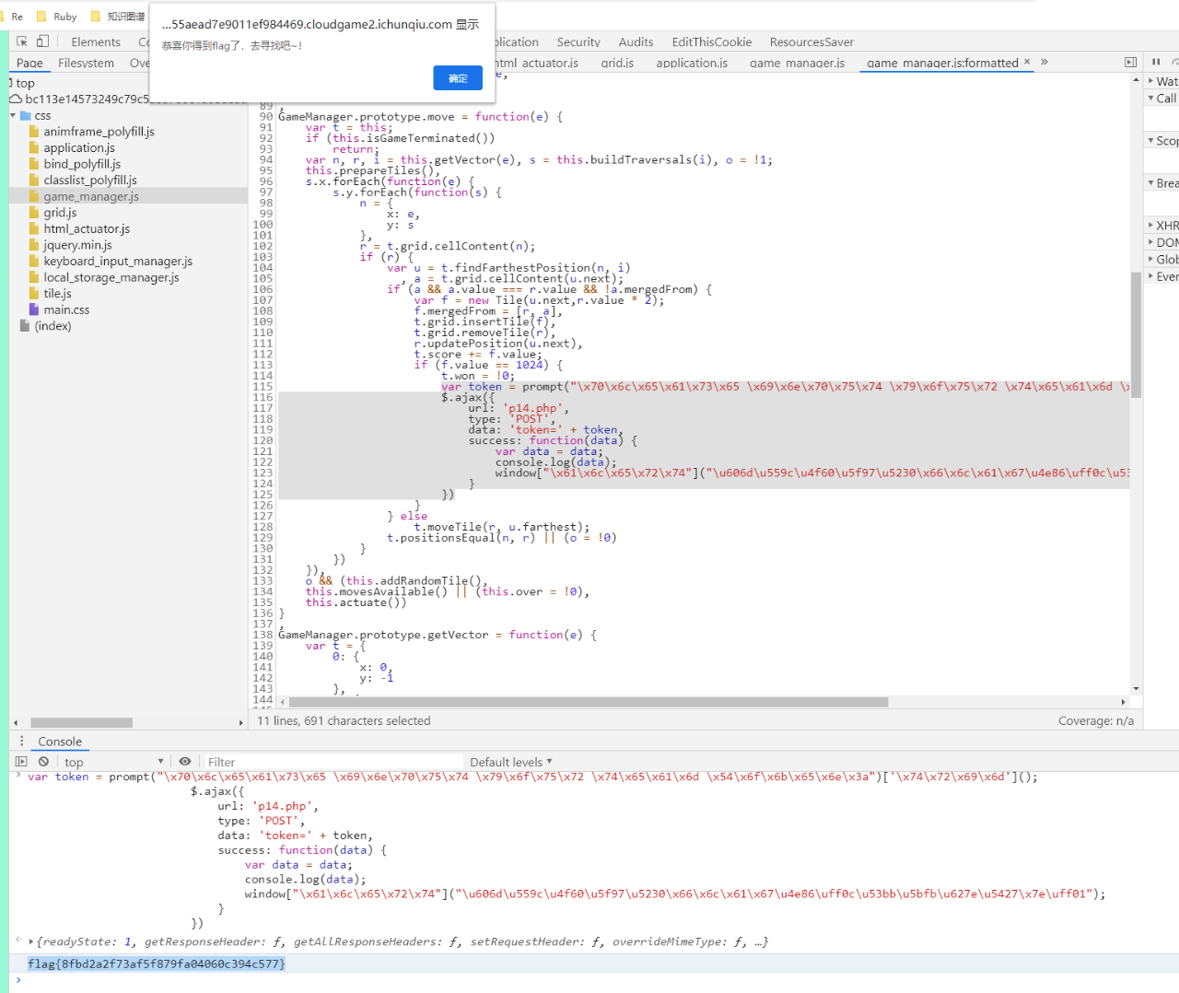
Task: Open animframe_polyfill.js in the file tree
Action: pos(99,132)
